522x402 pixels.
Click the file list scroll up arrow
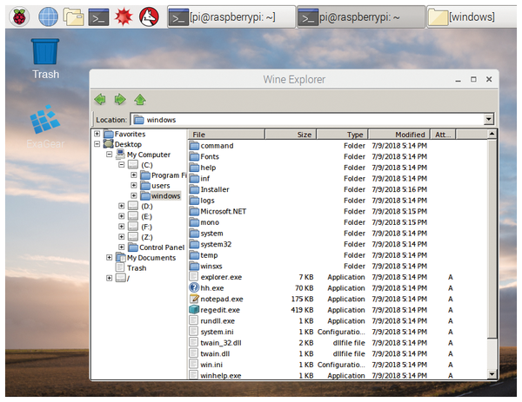tap(492, 134)
